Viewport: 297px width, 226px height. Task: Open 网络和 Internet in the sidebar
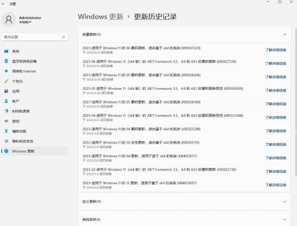tap(34, 71)
